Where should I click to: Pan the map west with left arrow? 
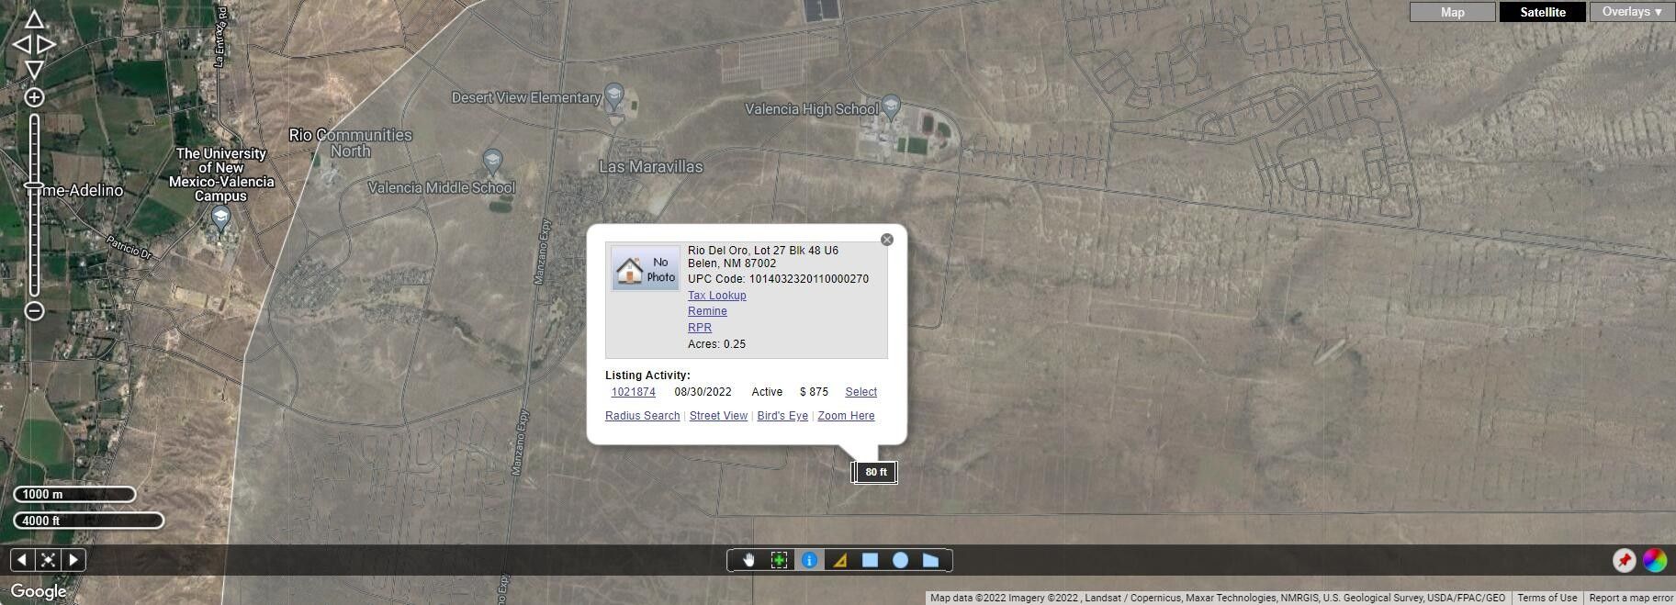pos(21,44)
